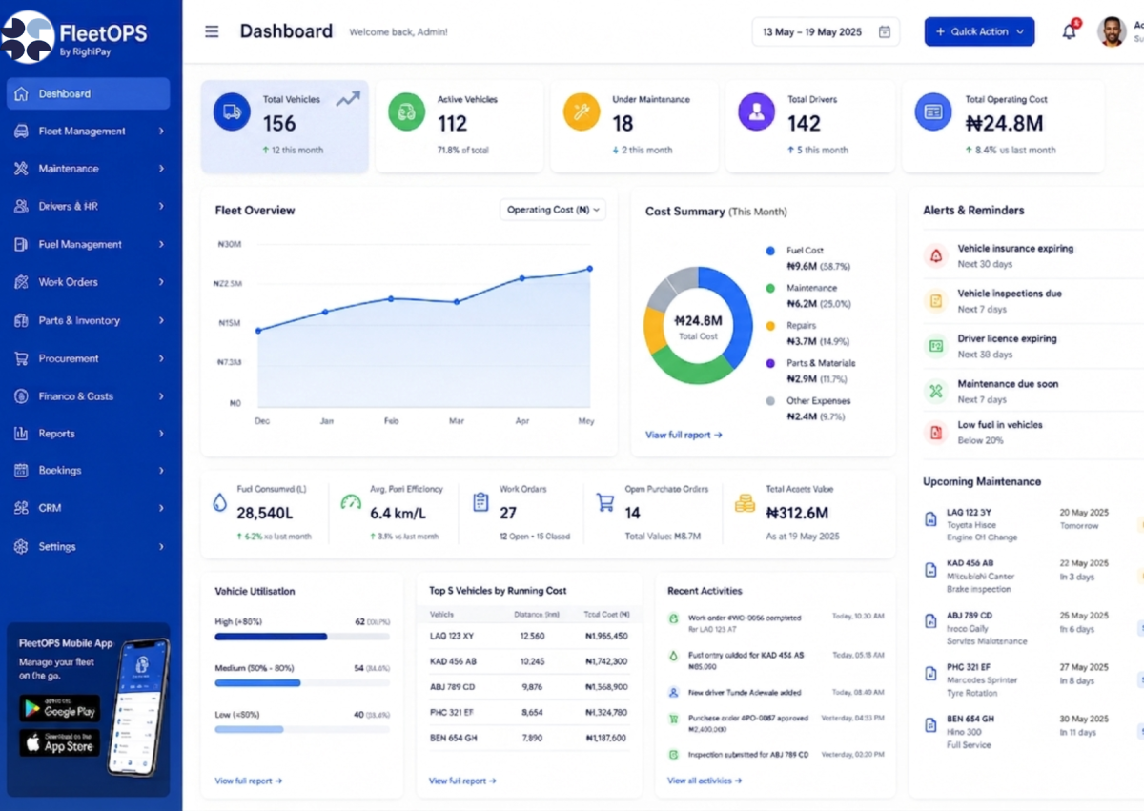Viewport: 1144px width, 811px height.
Task: Expand the Work Orders sidebar chevron
Action: pyautogui.click(x=161, y=282)
